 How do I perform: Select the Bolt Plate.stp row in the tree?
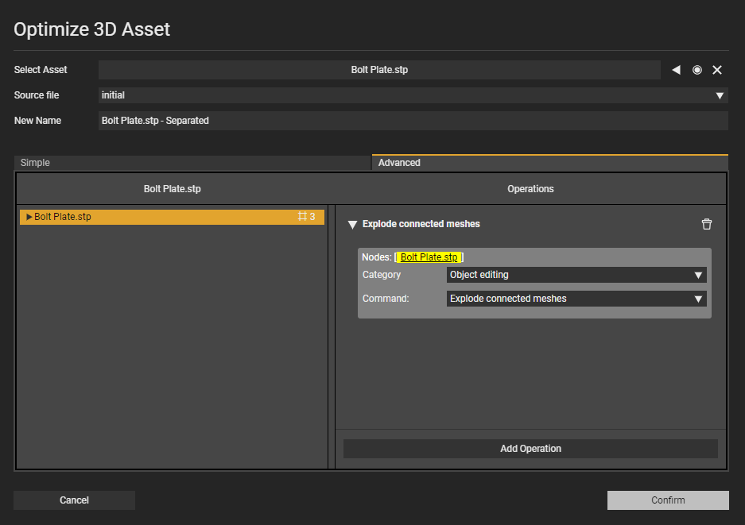coord(159,217)
